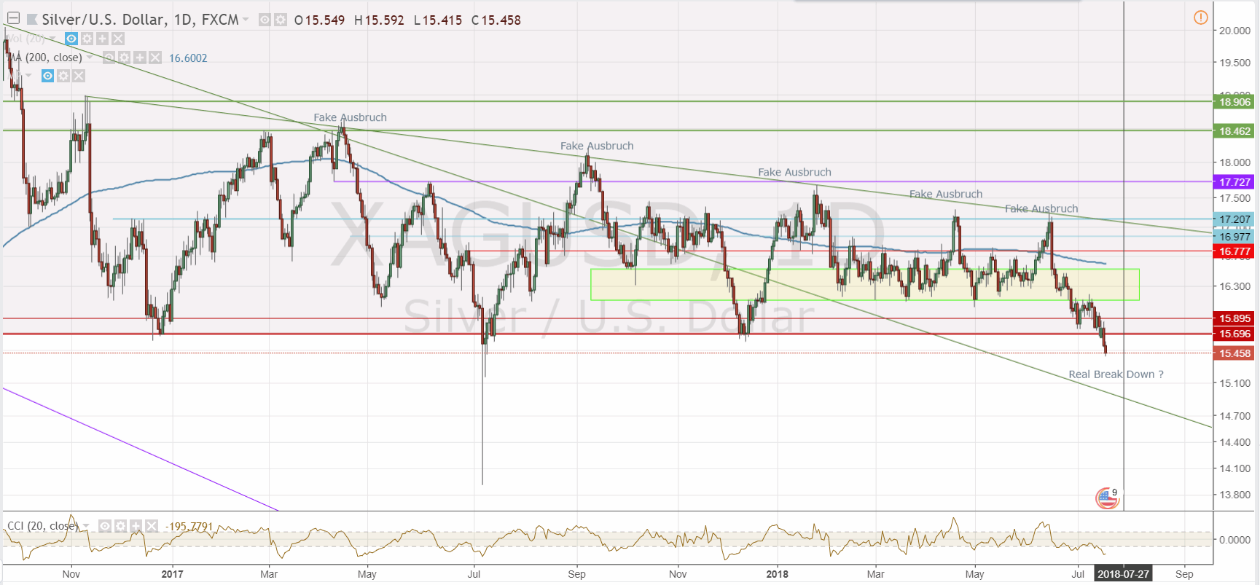Click the 13.800 level on price scale
The image size is (1260, 585).
pos(1234,495)
